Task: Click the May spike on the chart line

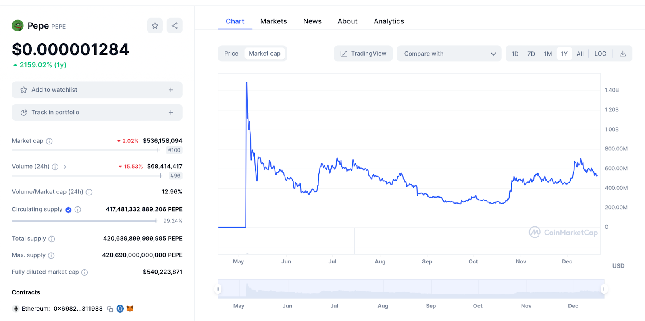Action: pos(246,84)
